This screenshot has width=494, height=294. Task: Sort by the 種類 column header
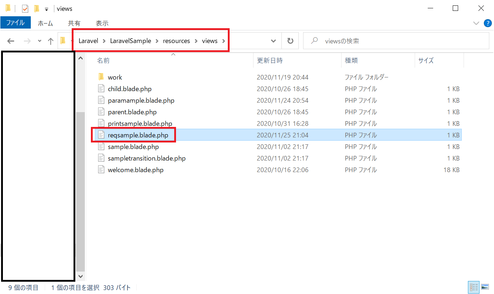[x=351, y=61]
